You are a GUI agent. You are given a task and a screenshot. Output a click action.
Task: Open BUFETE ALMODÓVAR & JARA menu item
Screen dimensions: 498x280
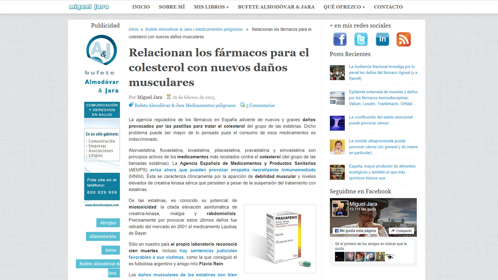(x=276, y=7)
